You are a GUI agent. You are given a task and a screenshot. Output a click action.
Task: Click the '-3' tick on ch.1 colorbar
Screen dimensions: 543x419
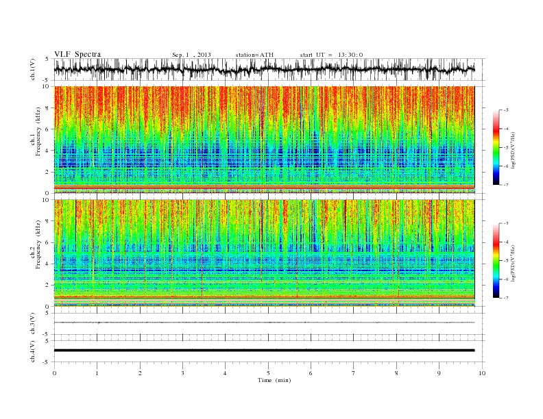pyautogui.click(x=505, y=110)
